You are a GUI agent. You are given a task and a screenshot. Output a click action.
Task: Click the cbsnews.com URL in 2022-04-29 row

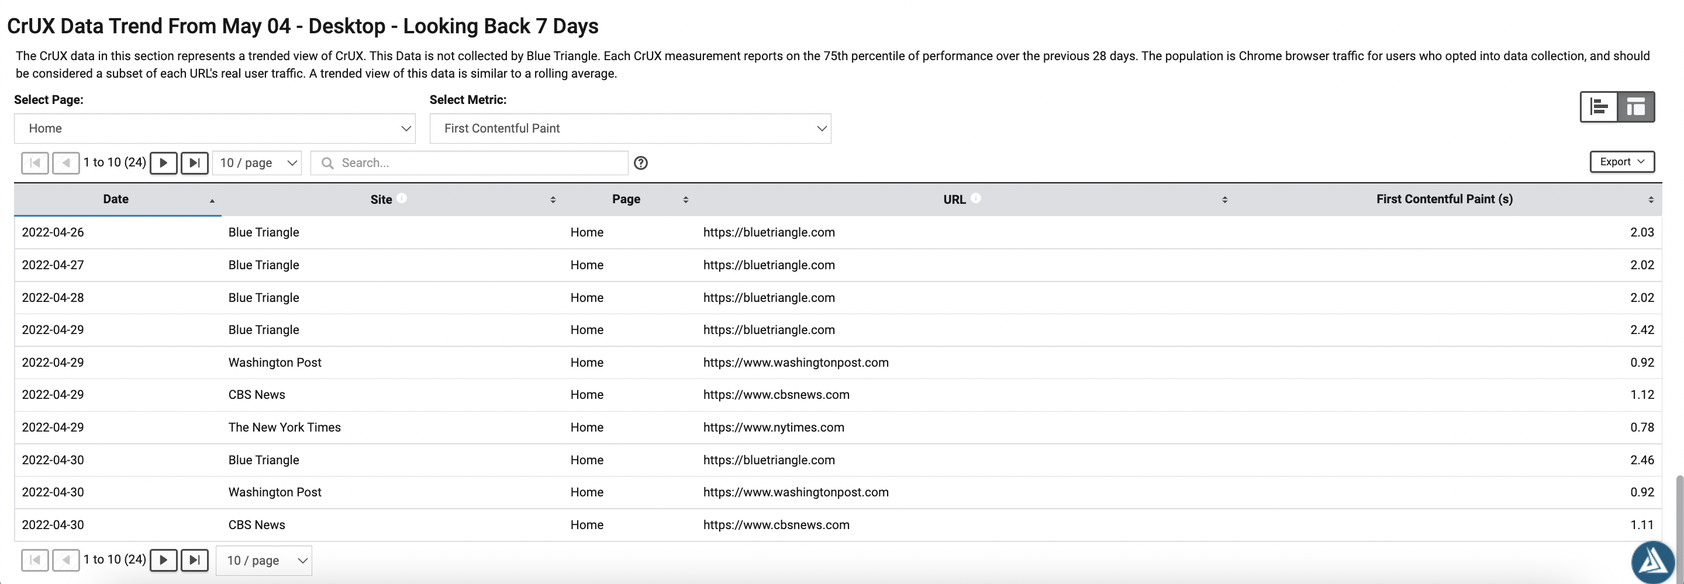point(776,395)
